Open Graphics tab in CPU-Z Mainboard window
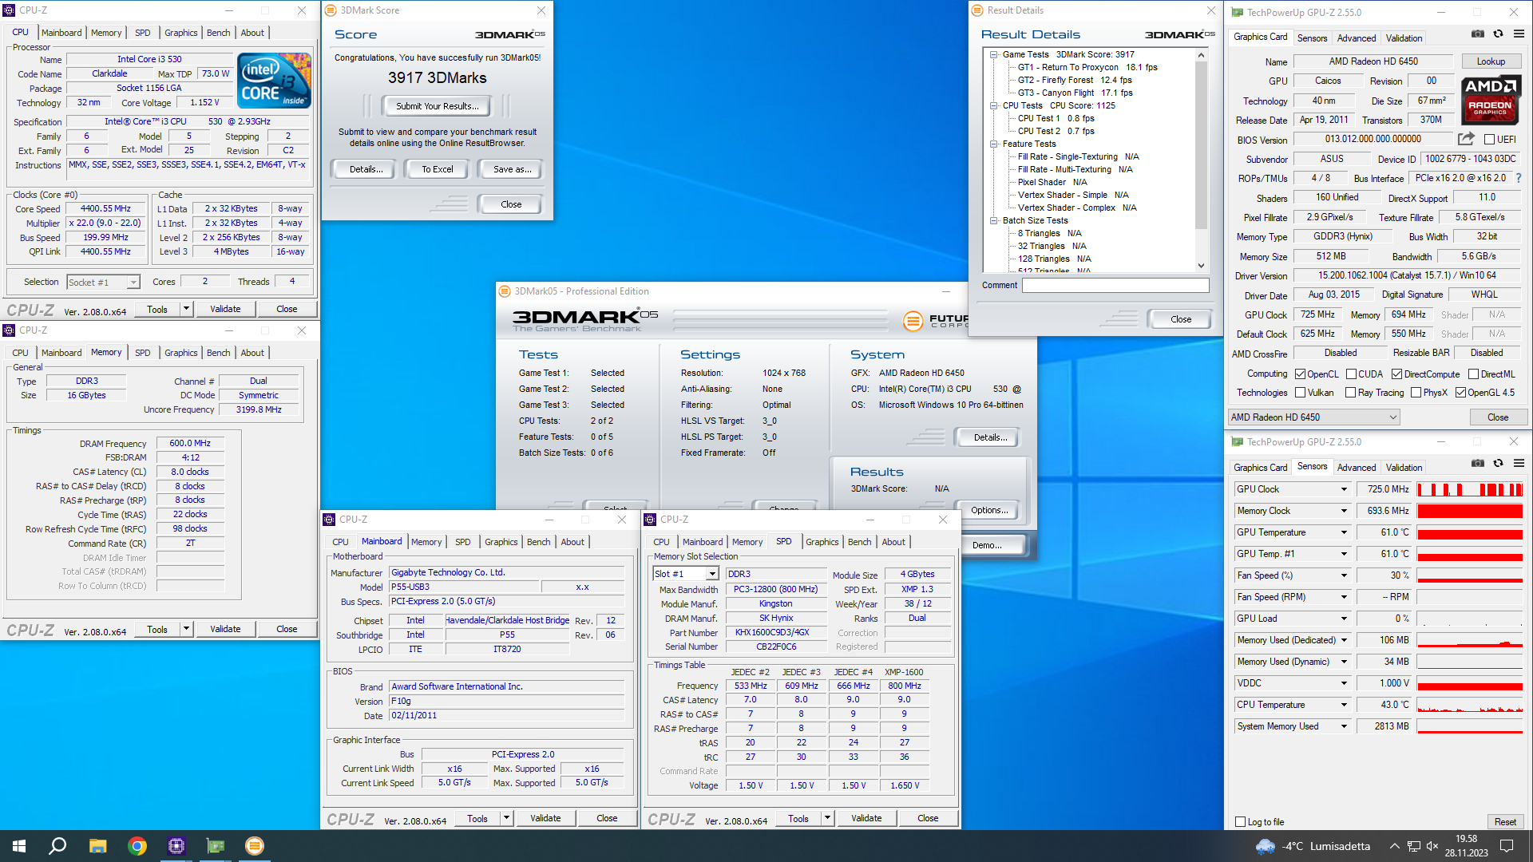Screen dimensions: 1533x862 click(501, 542)
